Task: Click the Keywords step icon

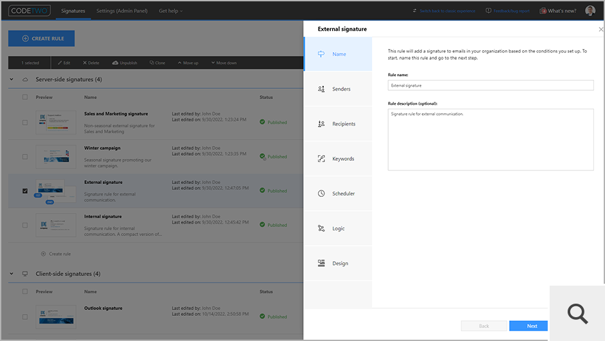Action: (321, 159)
